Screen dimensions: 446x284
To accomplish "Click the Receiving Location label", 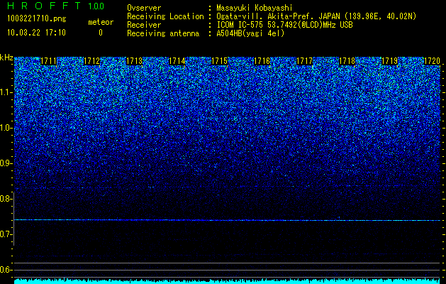I will tap(165, 16).
